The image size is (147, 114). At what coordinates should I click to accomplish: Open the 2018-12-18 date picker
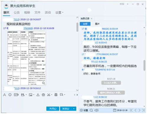click(120, 110)
